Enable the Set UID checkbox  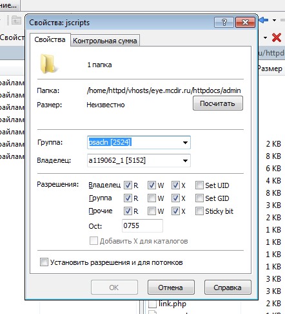199,185
